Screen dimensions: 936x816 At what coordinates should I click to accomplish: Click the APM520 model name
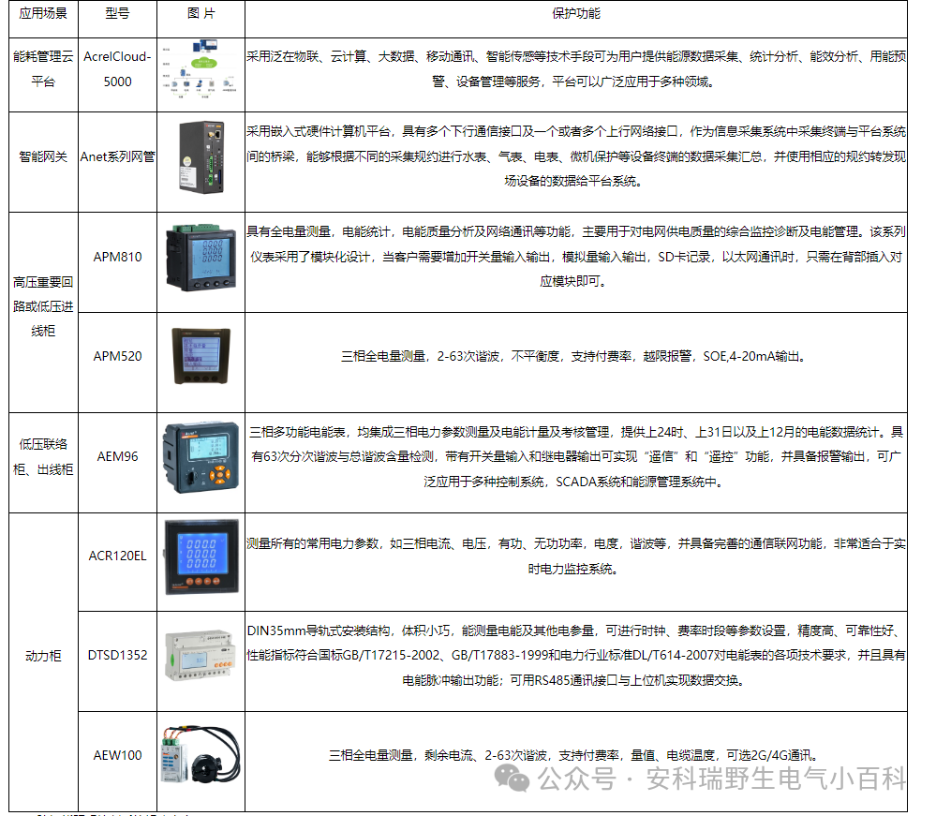(118, 356)
